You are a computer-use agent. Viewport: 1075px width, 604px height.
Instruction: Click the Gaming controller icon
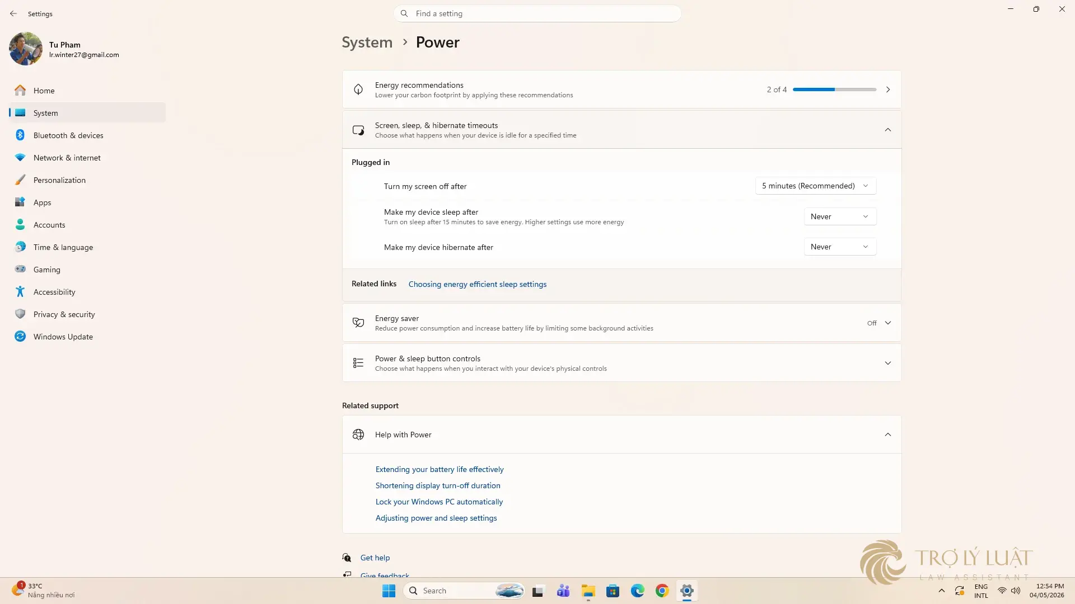(20, 269)
